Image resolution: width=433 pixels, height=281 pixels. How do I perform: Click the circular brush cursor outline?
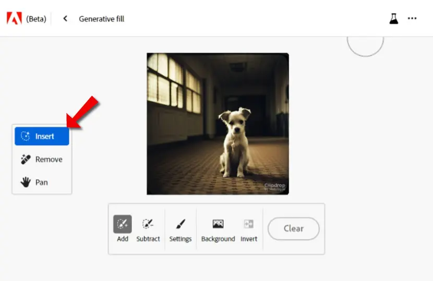coord(365,46)
